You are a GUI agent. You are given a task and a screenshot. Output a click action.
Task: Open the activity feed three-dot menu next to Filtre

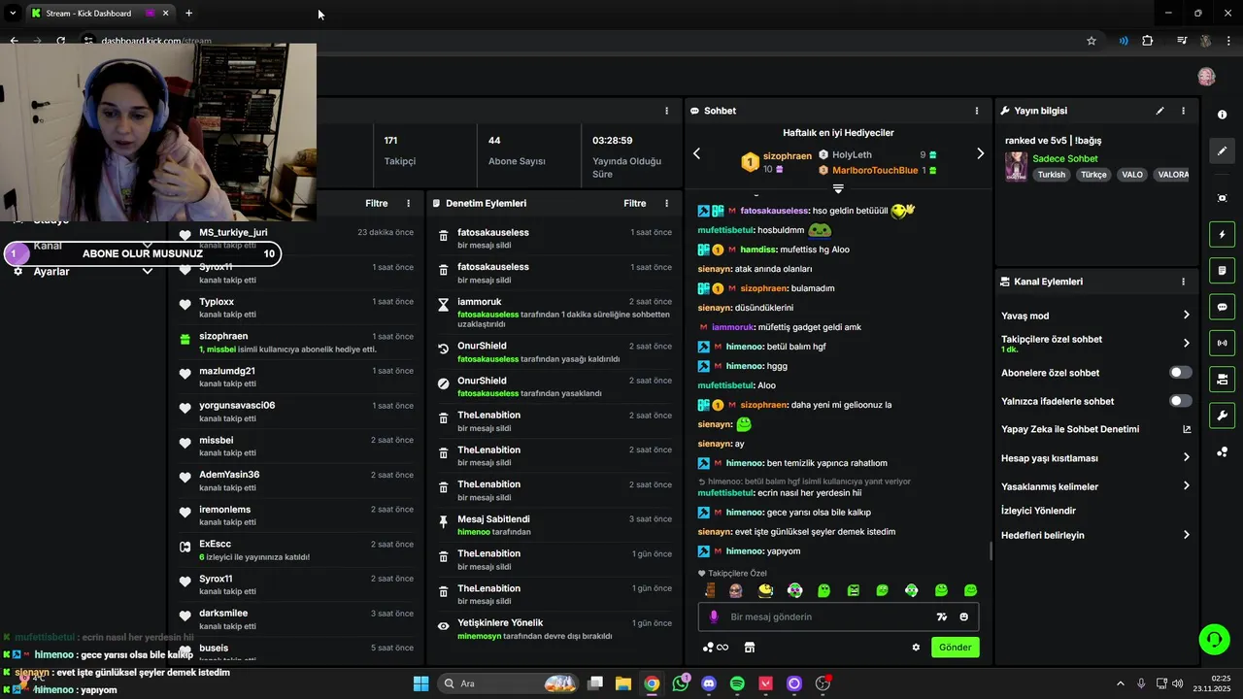pos(408,204)
